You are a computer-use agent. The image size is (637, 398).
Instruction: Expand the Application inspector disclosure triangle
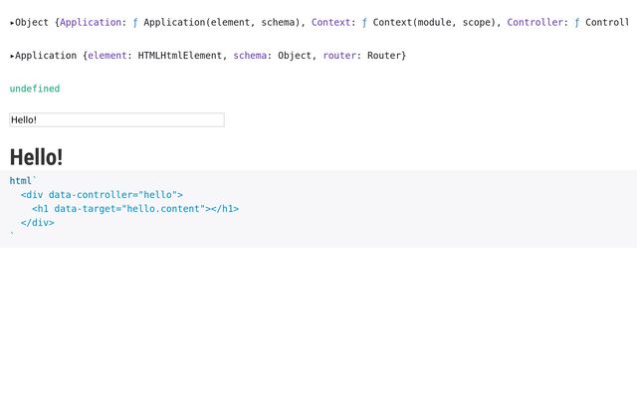[x=12, y=56]
